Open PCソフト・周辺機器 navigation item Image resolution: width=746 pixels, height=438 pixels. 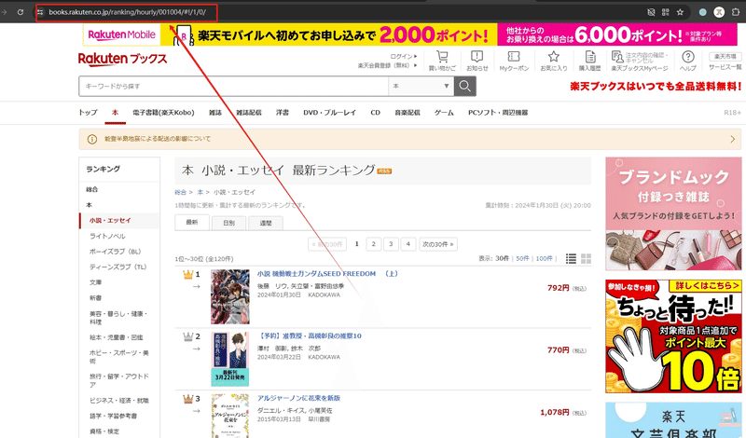498,113
